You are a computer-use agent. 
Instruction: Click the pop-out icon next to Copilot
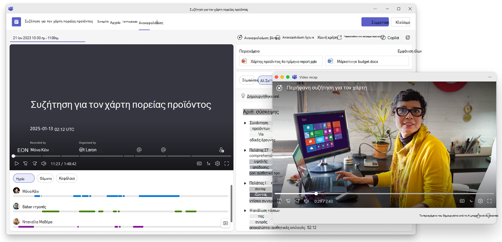(408, 37)
